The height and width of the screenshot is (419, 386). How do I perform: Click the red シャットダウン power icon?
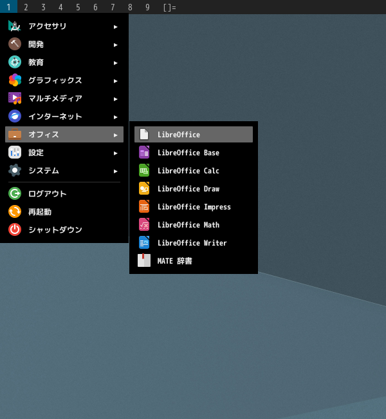15,229
